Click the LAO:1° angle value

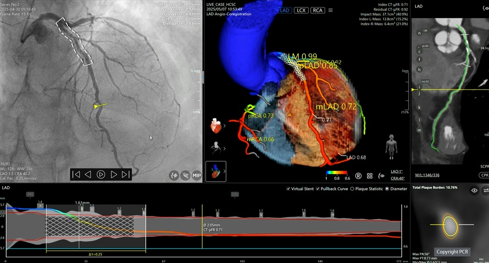pos(396,172)
